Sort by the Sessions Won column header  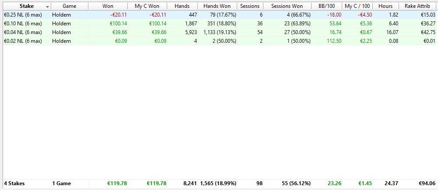pyautogui.click(x=287, y=6)
